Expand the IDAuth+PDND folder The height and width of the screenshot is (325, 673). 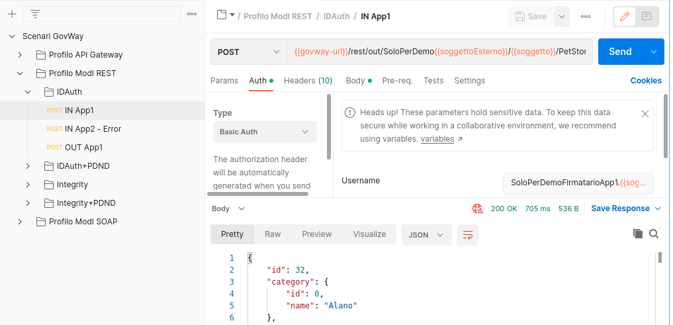[28, 166]
